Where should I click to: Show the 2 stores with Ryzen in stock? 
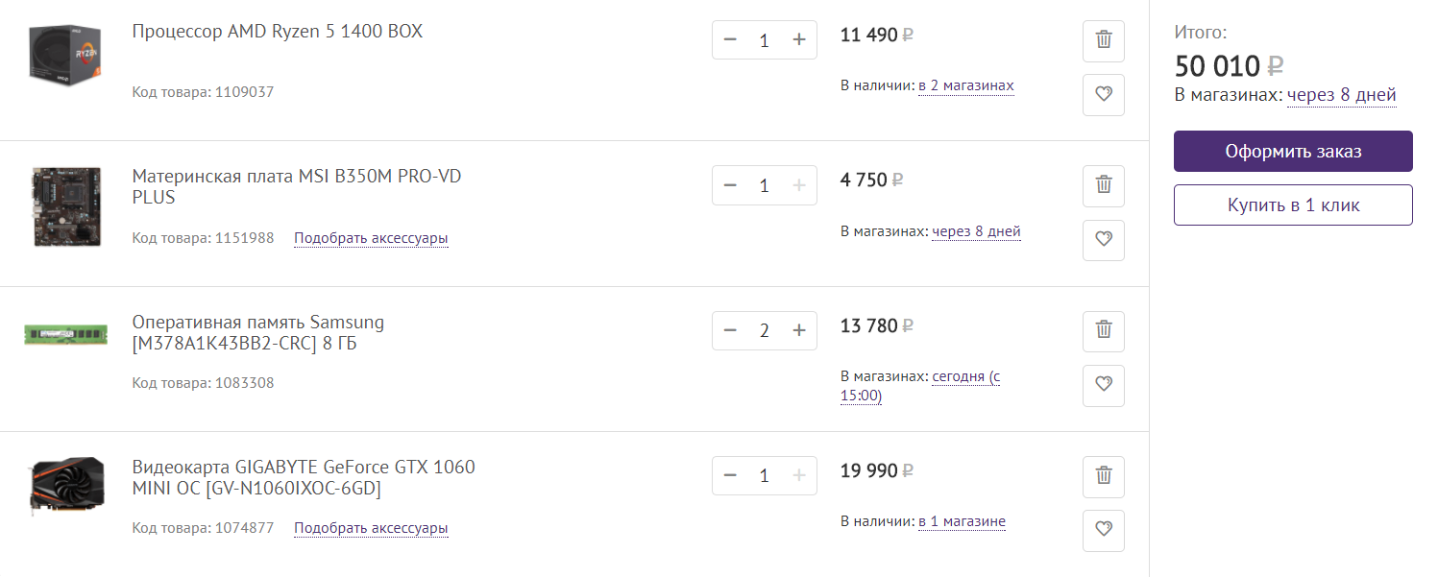[965, 86]
